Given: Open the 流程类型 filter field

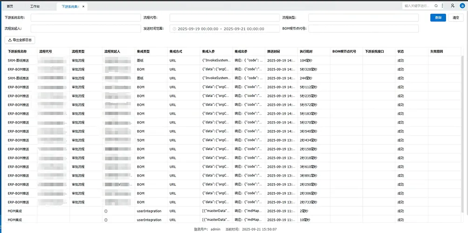Looking at the screenshot, I should click(x=363, y=18).
